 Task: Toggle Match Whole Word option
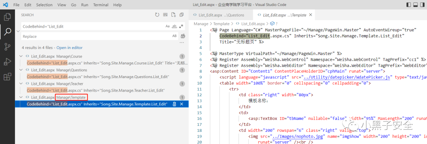pyautogui.click(x=175, y=26)
